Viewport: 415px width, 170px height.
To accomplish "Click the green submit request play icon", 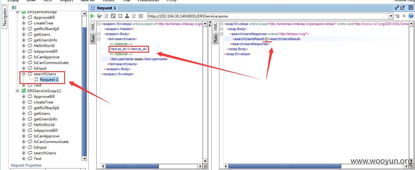I will (x=92, y=16).
